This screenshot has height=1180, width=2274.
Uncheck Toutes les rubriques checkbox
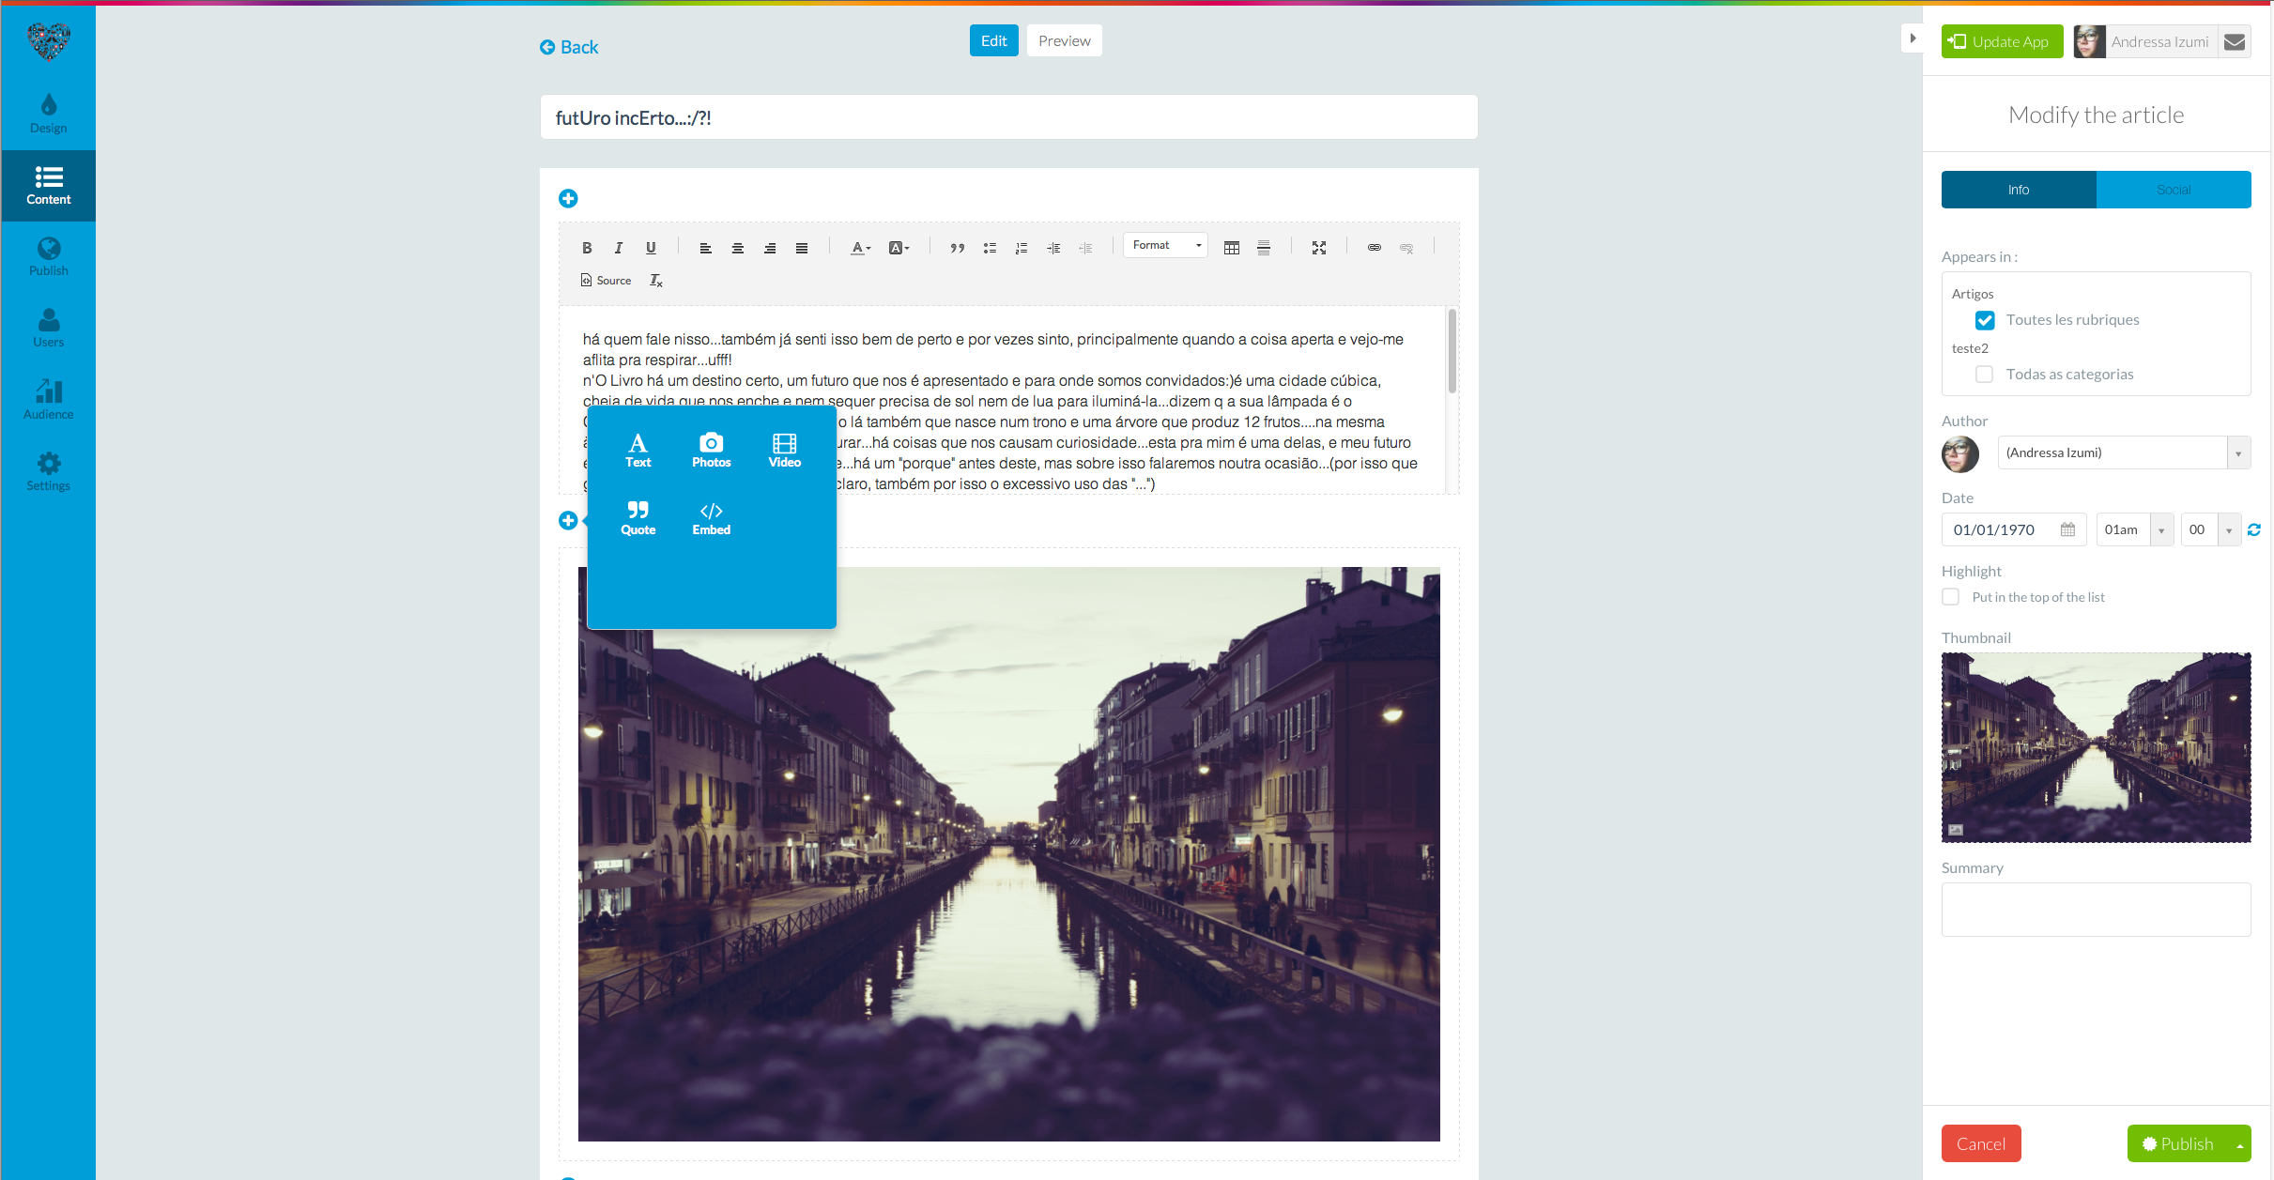click(x=1984, y=320)
